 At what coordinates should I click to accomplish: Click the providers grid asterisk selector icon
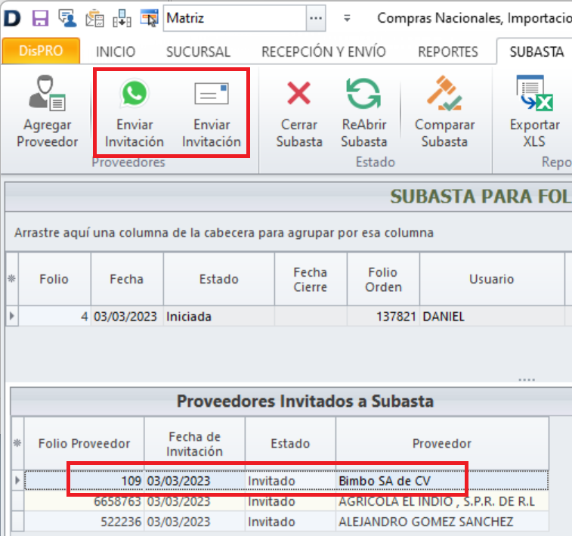click(x=17, y=443)
